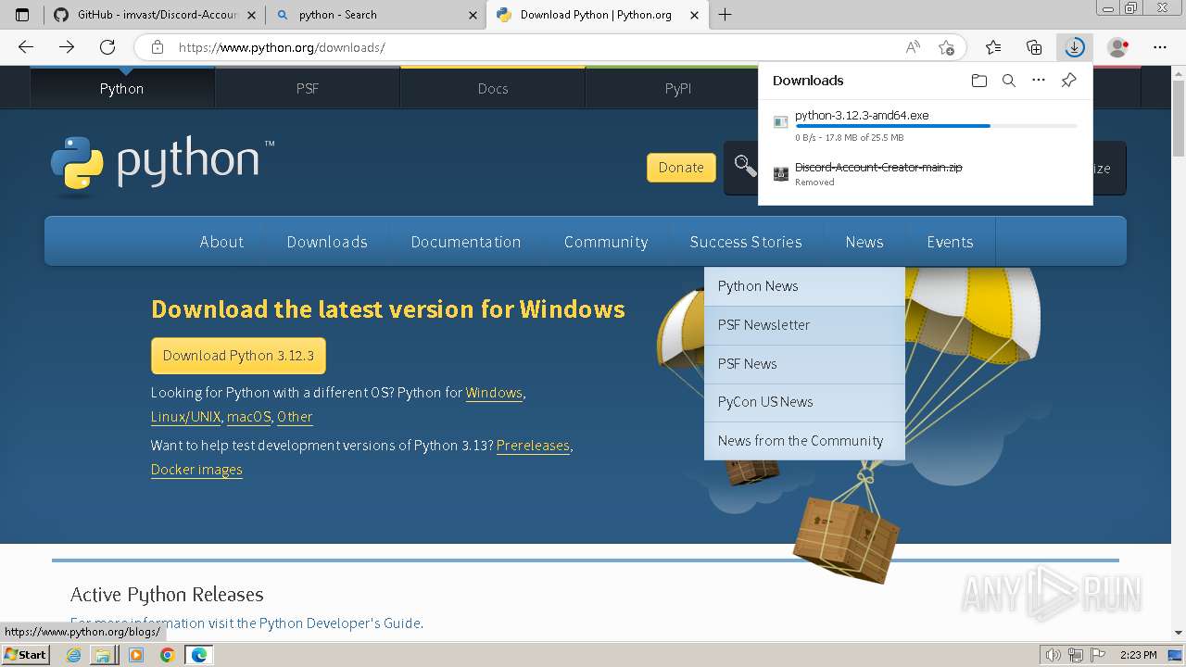Follow the Windows download link
Image resolution: width=1186 pixels, height=667 pixels.
point(494,393)
